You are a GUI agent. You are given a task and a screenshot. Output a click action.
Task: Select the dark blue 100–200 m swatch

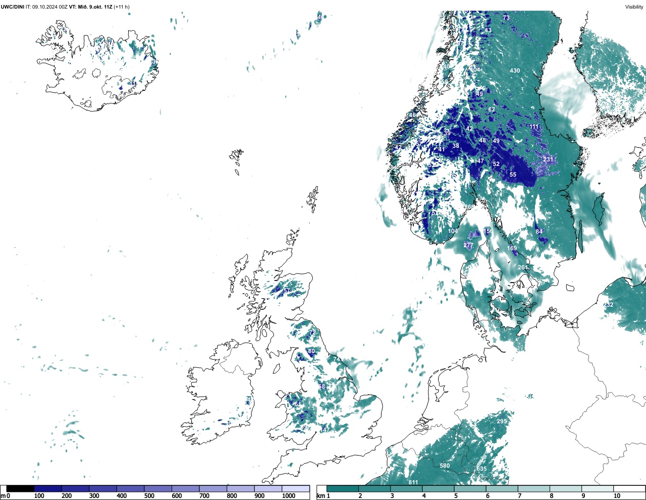click(x=48, y=489)
